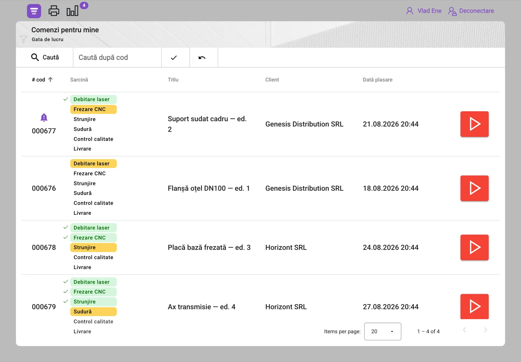Start work on order 000677
The width and height of the screenshot is (521, 362).
474,124
